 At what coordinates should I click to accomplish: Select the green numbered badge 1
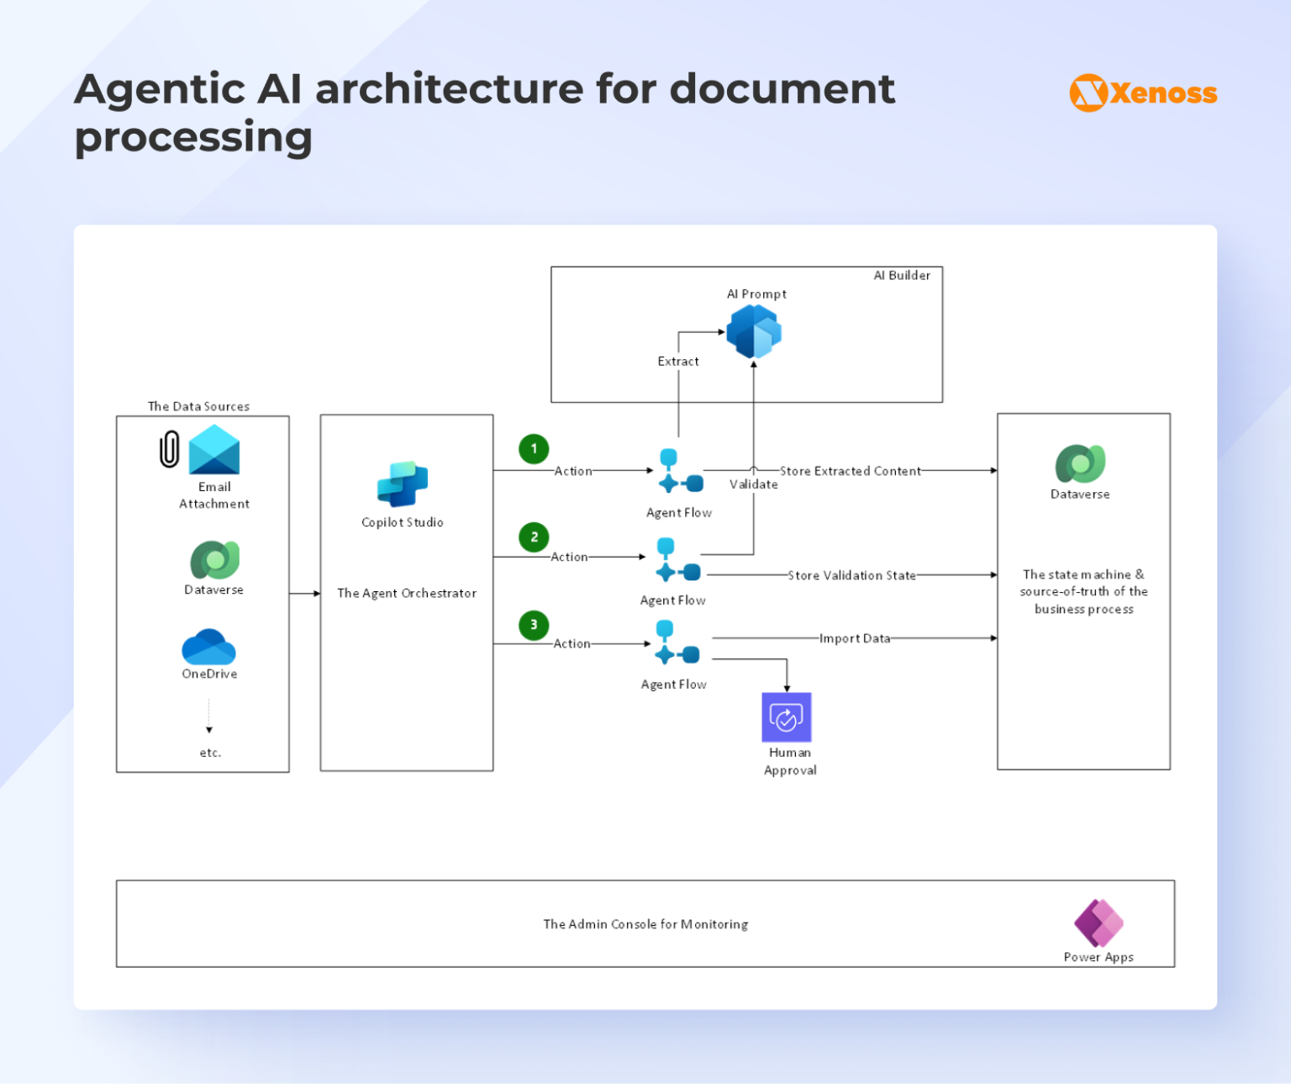(x=533, y=448)
